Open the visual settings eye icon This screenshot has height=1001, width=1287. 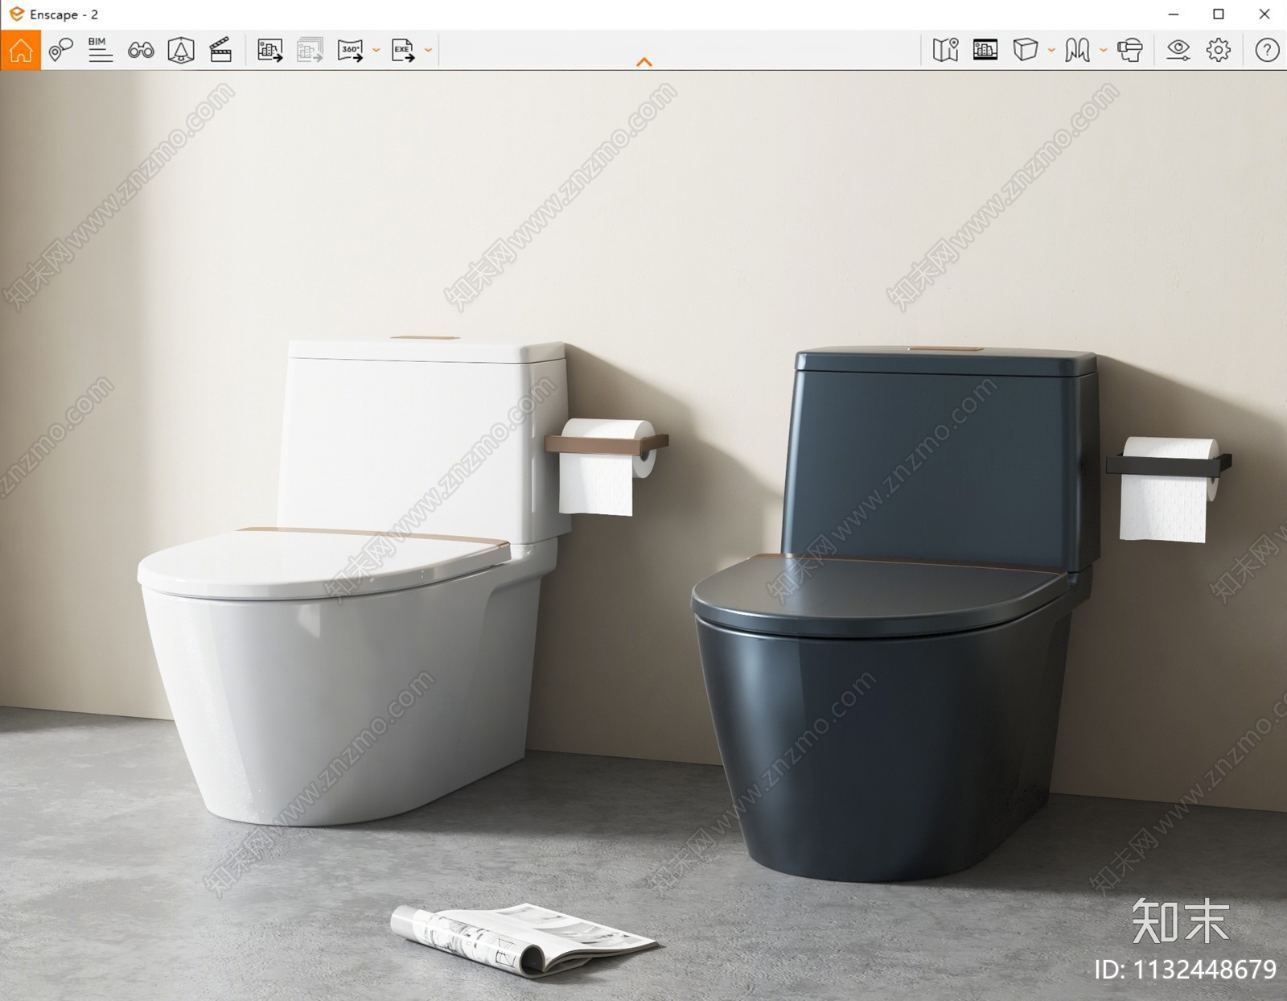click(x=1178, y=50)
